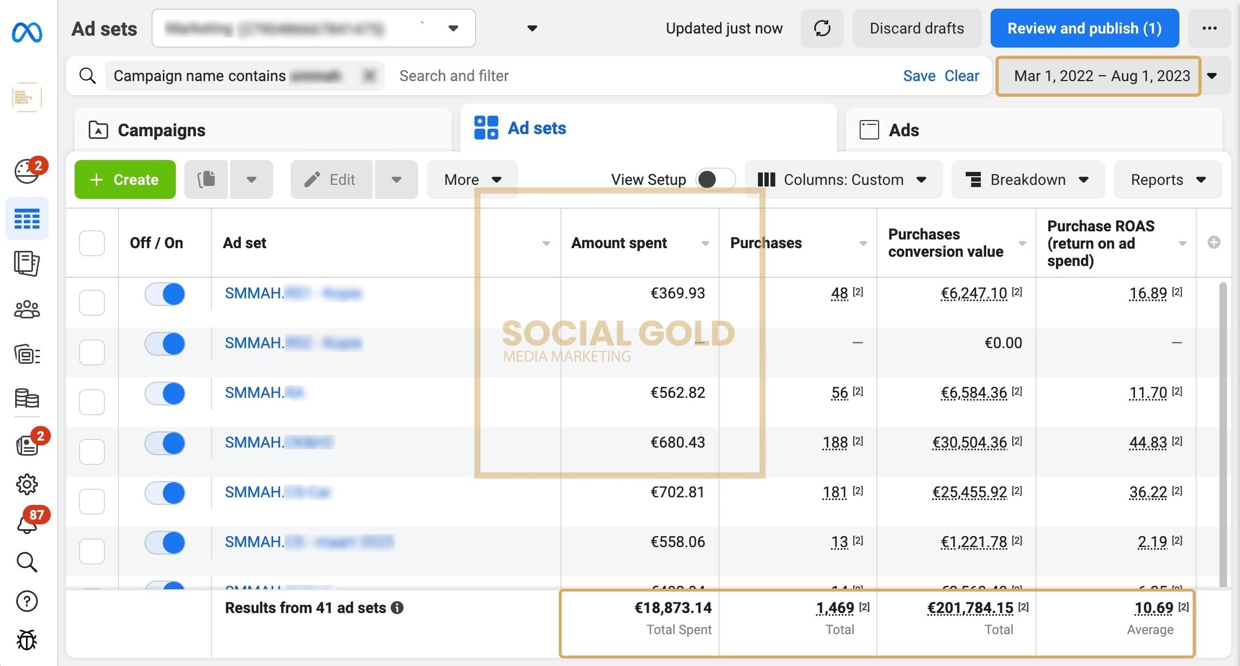Open Account overview gauge icon
This screenshot has width=1240, height=666.
click(x=27, y=172)
